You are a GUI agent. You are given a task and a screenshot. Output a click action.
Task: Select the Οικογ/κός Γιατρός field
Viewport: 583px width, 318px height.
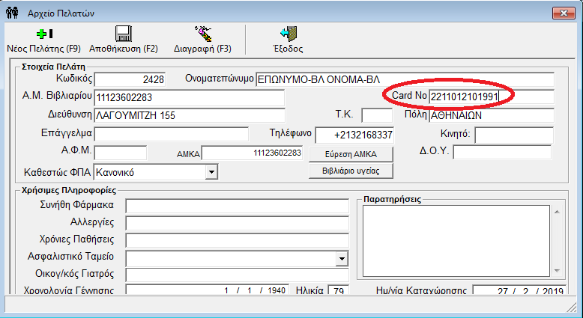(238, 275)
